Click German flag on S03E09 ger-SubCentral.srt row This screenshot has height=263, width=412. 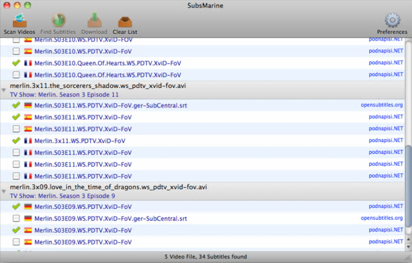(28, 218)
